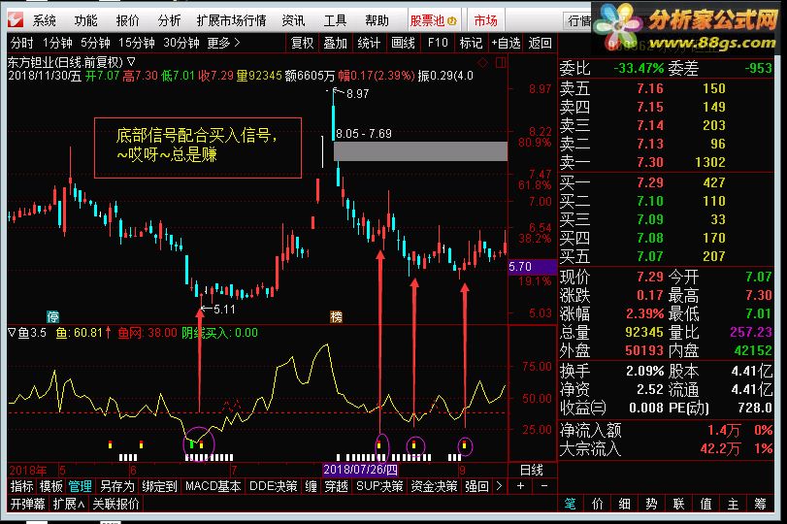Click the 关联报价 button
This screenshot has height=524, width=787.
[x=115, y=504]
